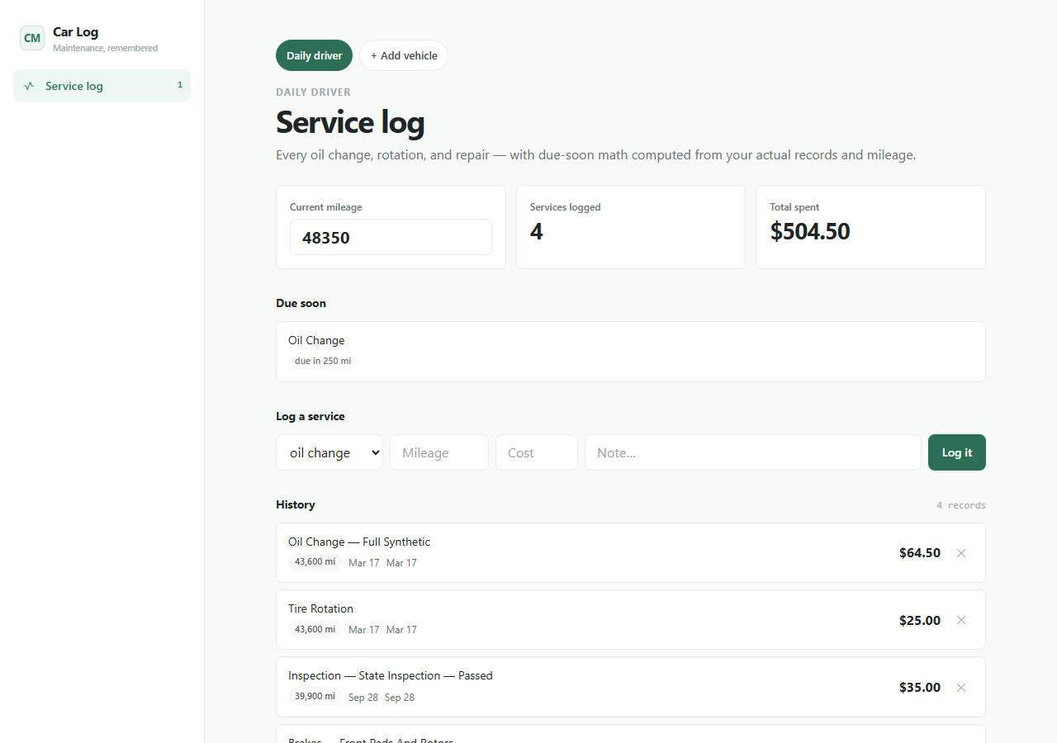Viewport: 1057px width, 743px height.
Task: Click the $25.00 cost amount
Action: (x=920, y=620)
